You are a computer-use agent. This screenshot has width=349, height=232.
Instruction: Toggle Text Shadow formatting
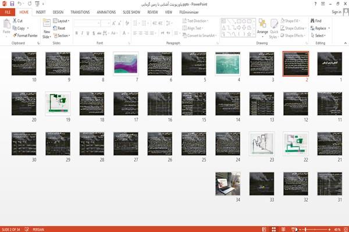(94, 33)
